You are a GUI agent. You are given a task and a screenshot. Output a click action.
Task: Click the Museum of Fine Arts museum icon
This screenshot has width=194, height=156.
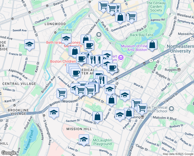121,57
